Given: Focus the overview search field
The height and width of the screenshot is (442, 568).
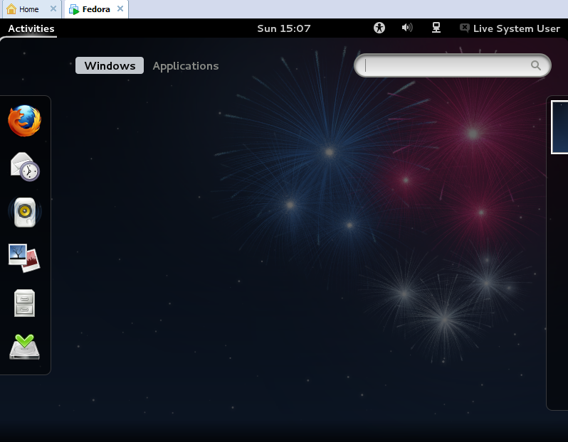Looking at the screenshot, I should coord(452,65).
